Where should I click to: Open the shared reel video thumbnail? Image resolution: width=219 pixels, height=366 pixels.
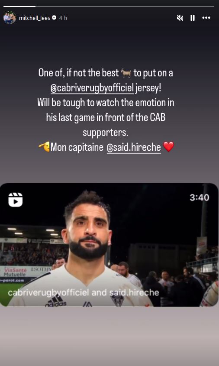[109, 245]
